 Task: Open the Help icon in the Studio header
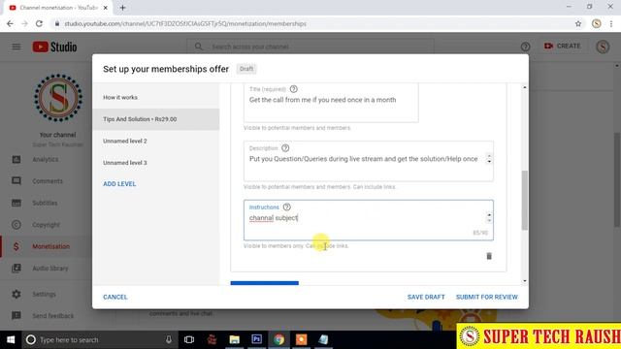point(525,47)
